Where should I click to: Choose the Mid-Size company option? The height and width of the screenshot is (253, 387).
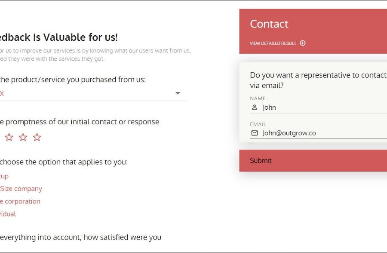pyautogui.click(x=21, y=188)
